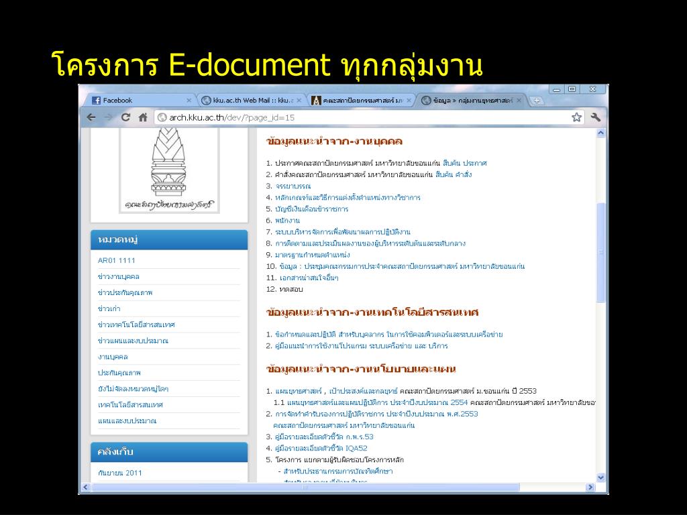
Task: Close the kku.ac.th Web Mail tab
Action: click(299, 101)
